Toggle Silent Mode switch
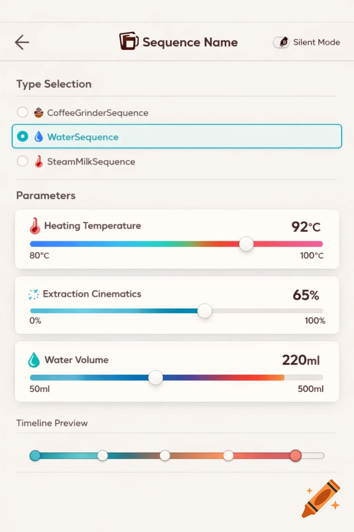 (x=281, y=42)
